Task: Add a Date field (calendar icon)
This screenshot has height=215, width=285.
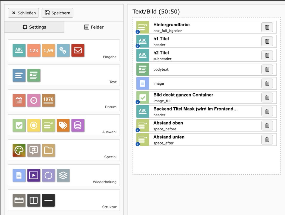Action: click(x=19, y=100)
